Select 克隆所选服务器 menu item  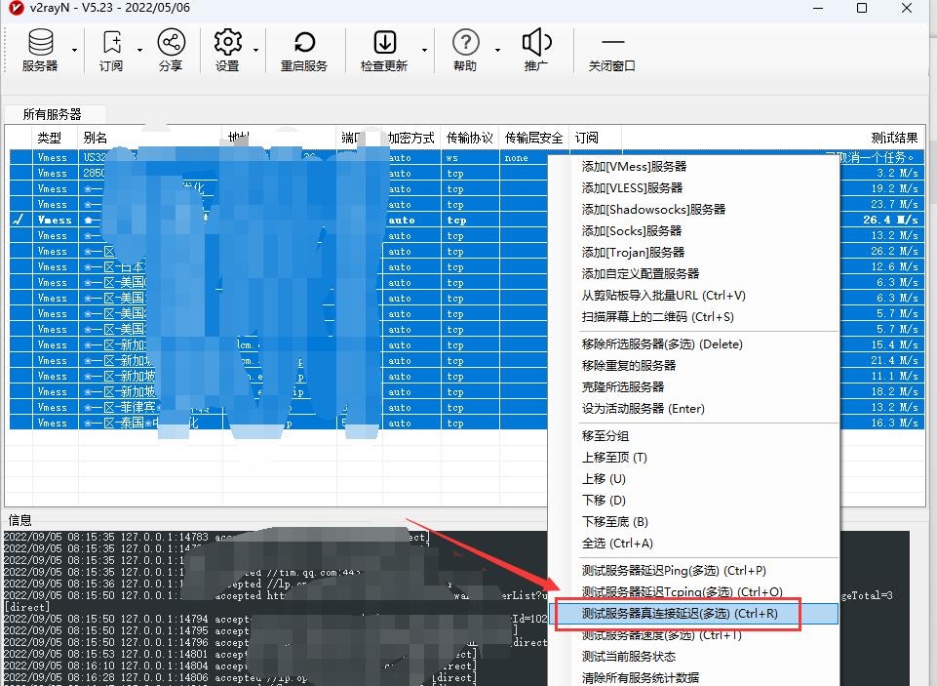click(x=623, y=387)
